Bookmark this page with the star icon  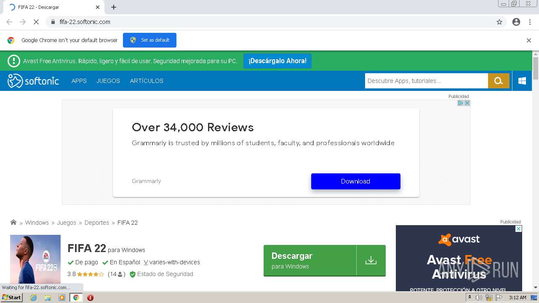click(x=499, y=22)
